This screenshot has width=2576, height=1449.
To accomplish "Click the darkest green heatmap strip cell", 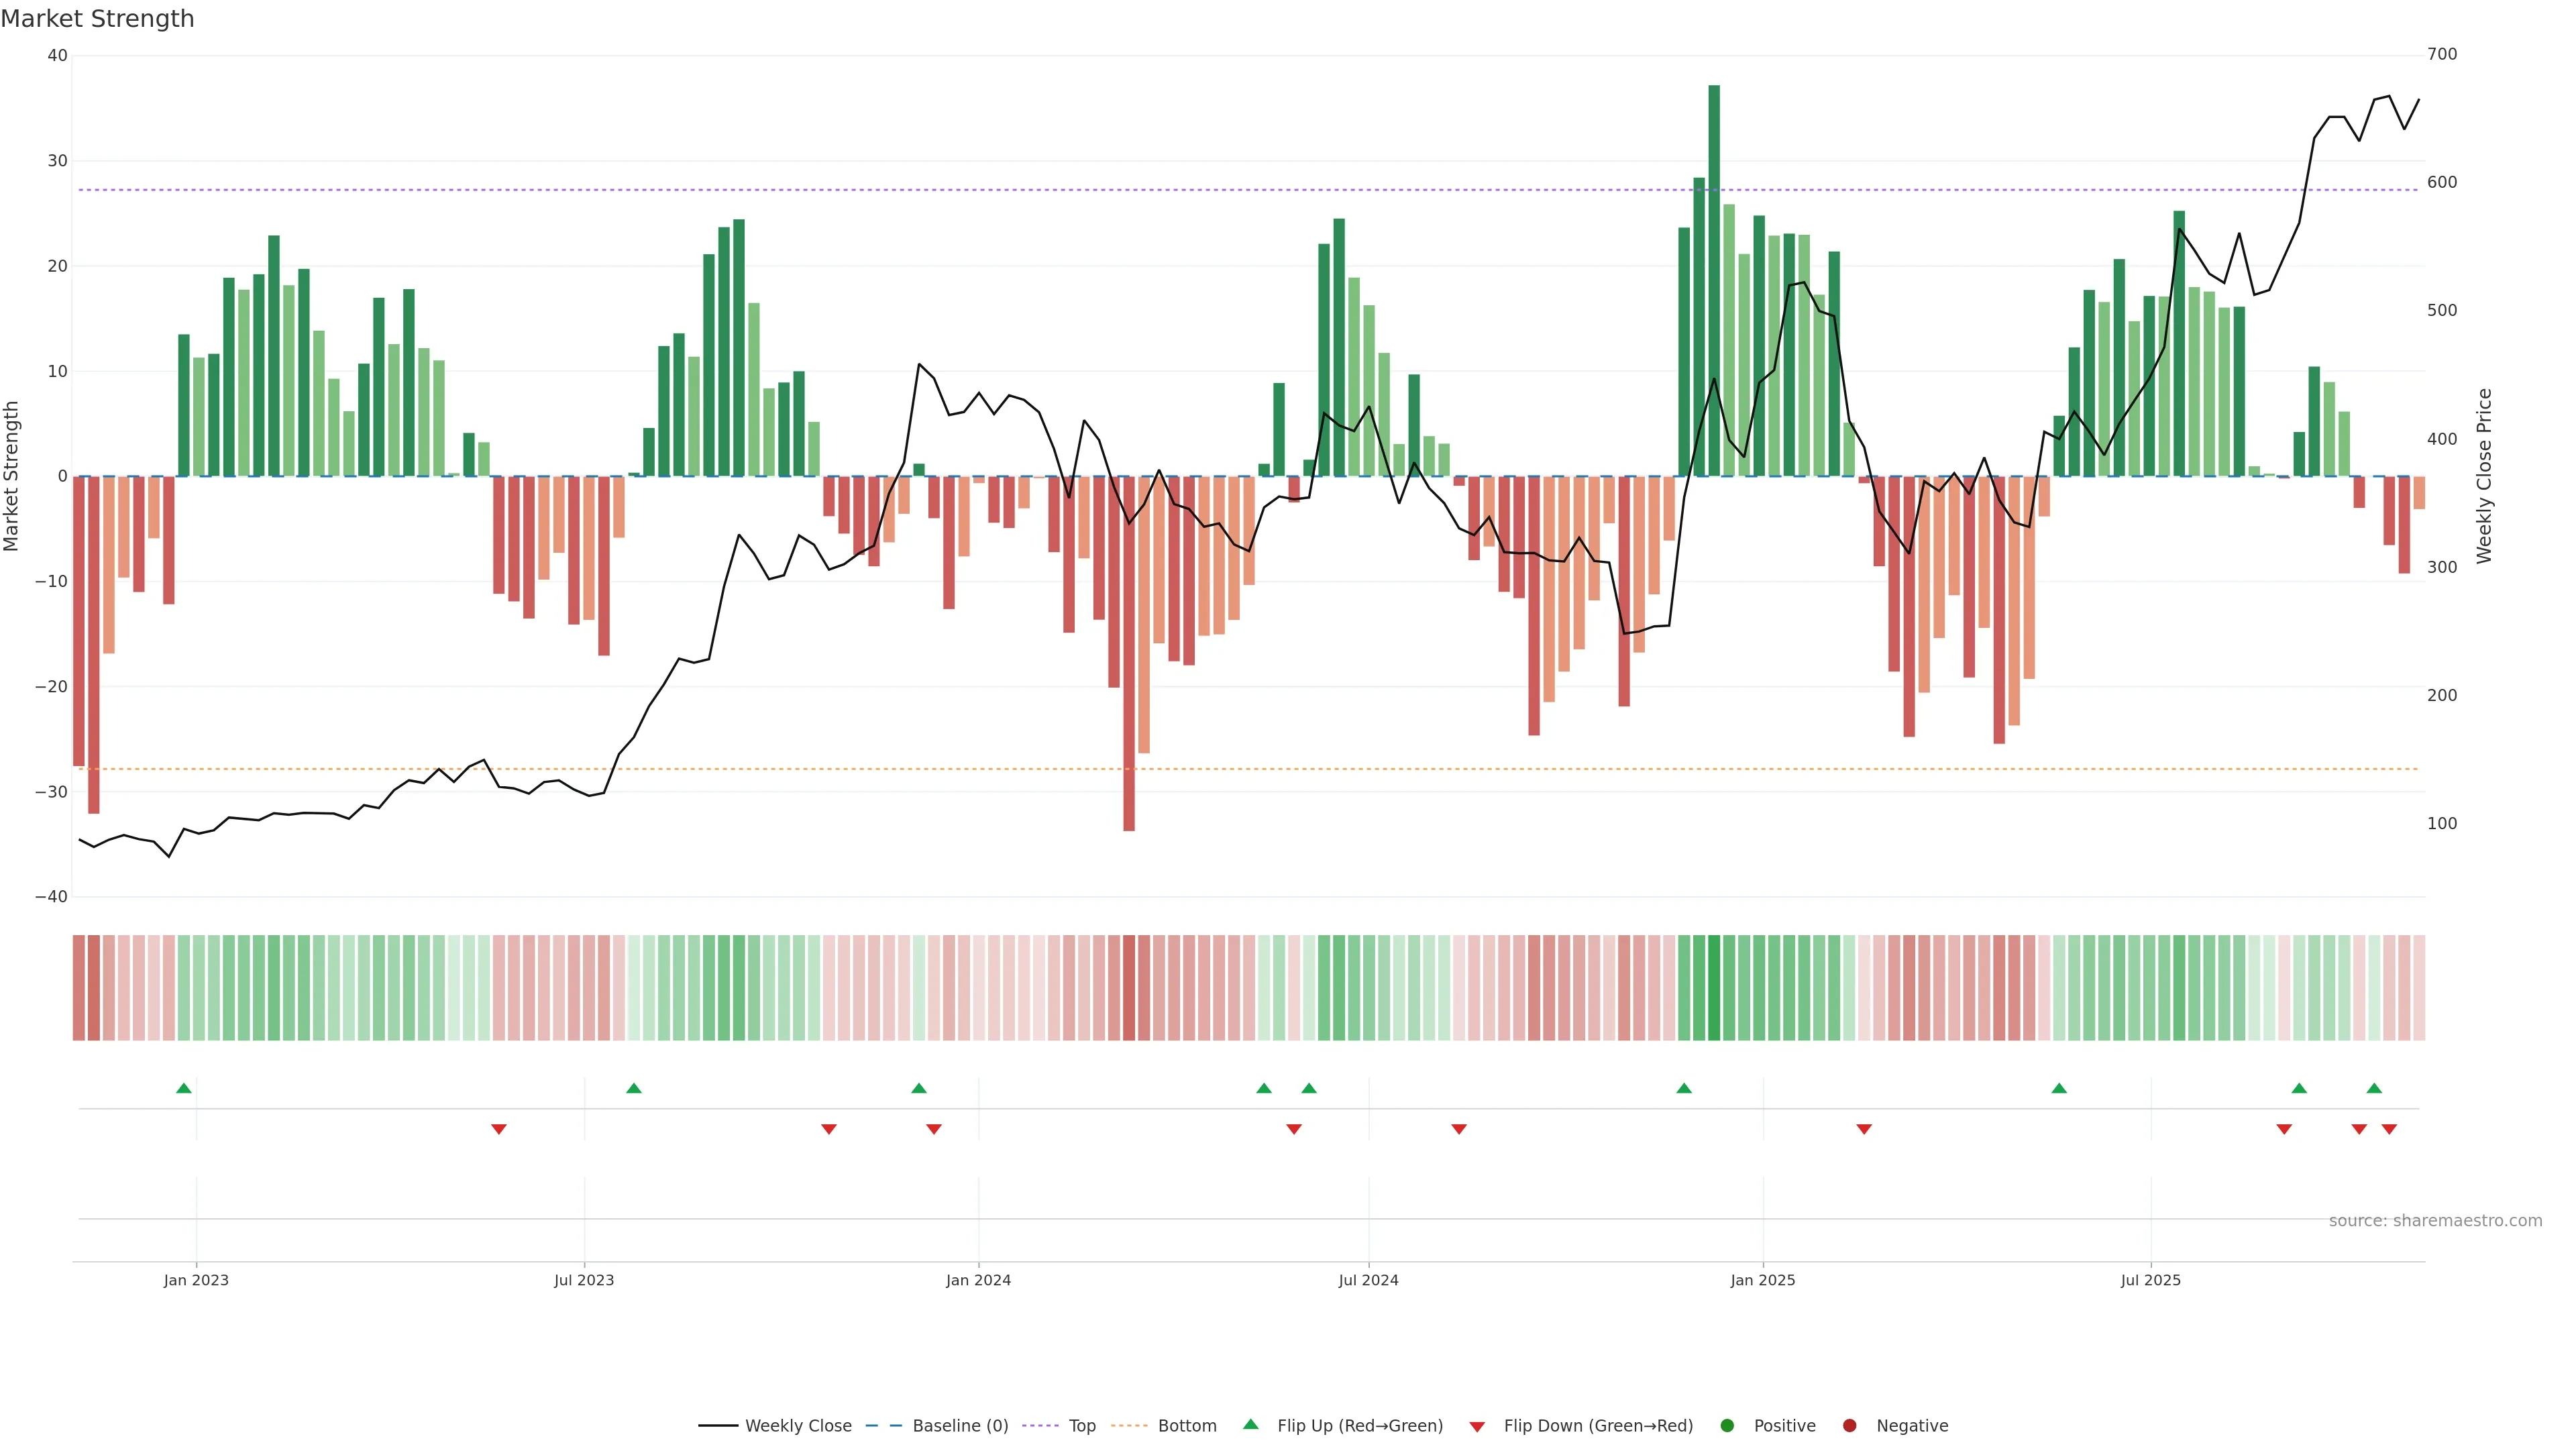I will pyautogui.click(x=1714, y=988).
